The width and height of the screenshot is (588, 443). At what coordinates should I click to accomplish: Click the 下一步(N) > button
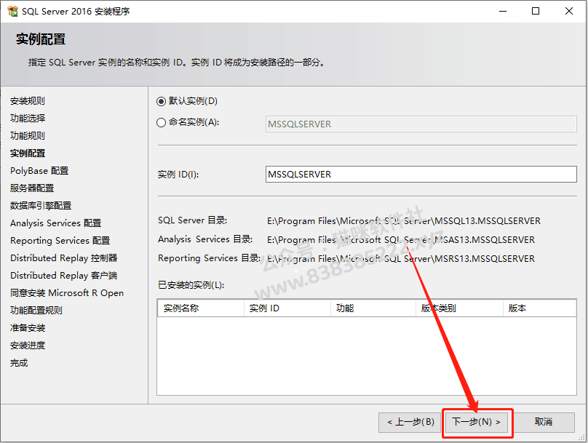(x=477, y=423)
